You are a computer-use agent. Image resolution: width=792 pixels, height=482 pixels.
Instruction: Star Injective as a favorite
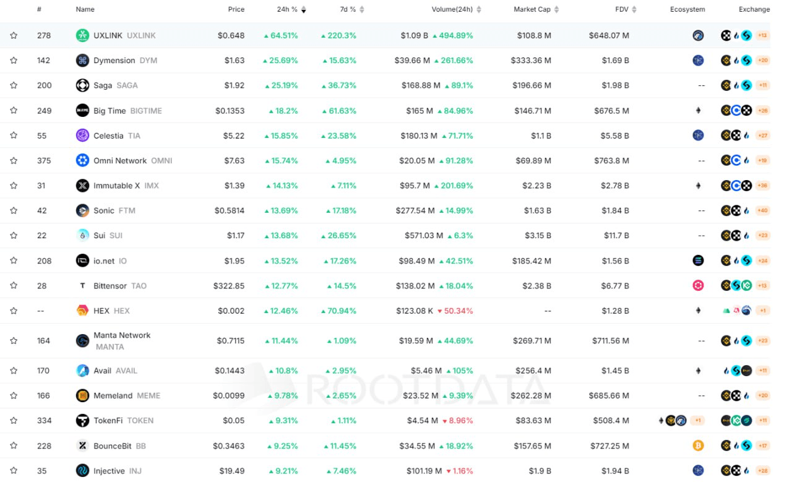14,471
